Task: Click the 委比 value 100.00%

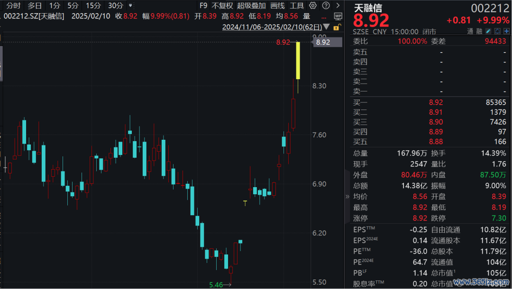Action: pyautogui.click(x=412, y=41)
